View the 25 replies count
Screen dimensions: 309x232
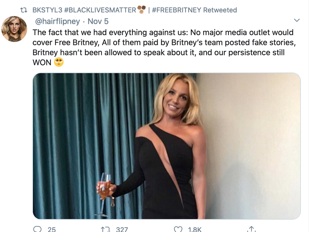pos(51,230)
